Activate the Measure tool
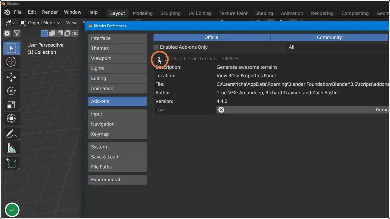 point(12,148)
